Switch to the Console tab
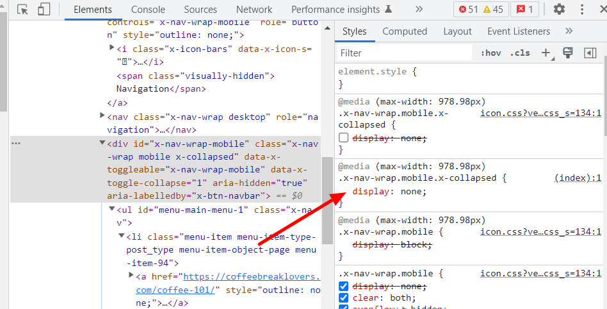The height and width of the screenshot is (309, 607). pyautogui.click(x=148, y=10)
